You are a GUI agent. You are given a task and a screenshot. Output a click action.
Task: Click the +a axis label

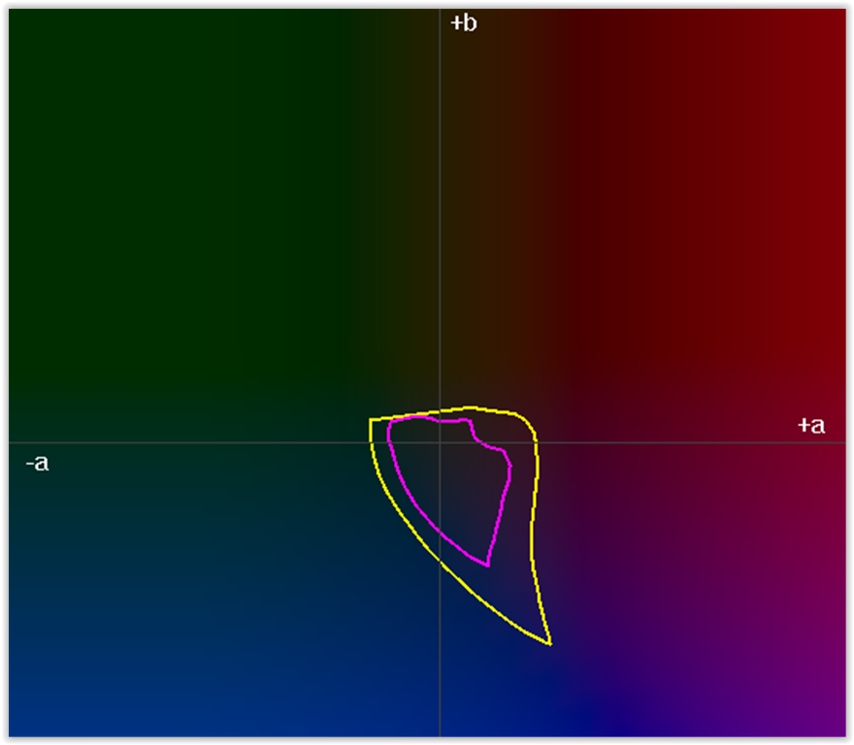(811, 425)
